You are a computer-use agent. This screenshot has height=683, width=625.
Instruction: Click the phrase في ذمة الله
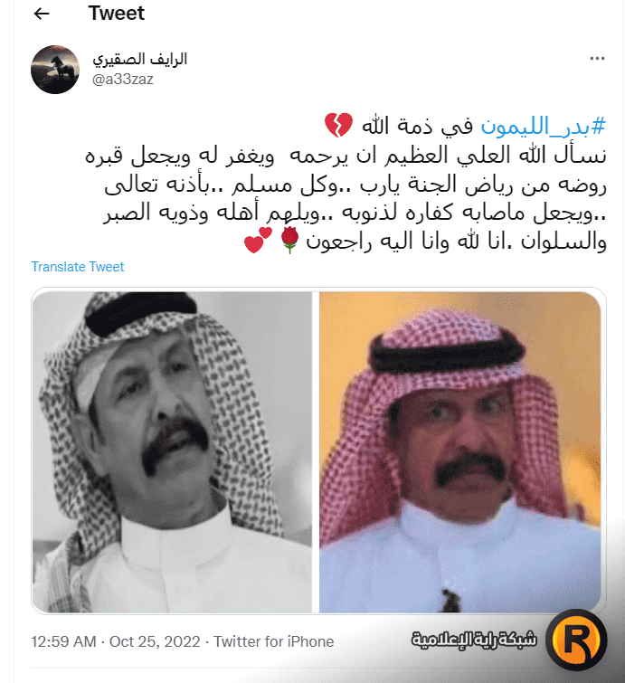tap(417, 127)
